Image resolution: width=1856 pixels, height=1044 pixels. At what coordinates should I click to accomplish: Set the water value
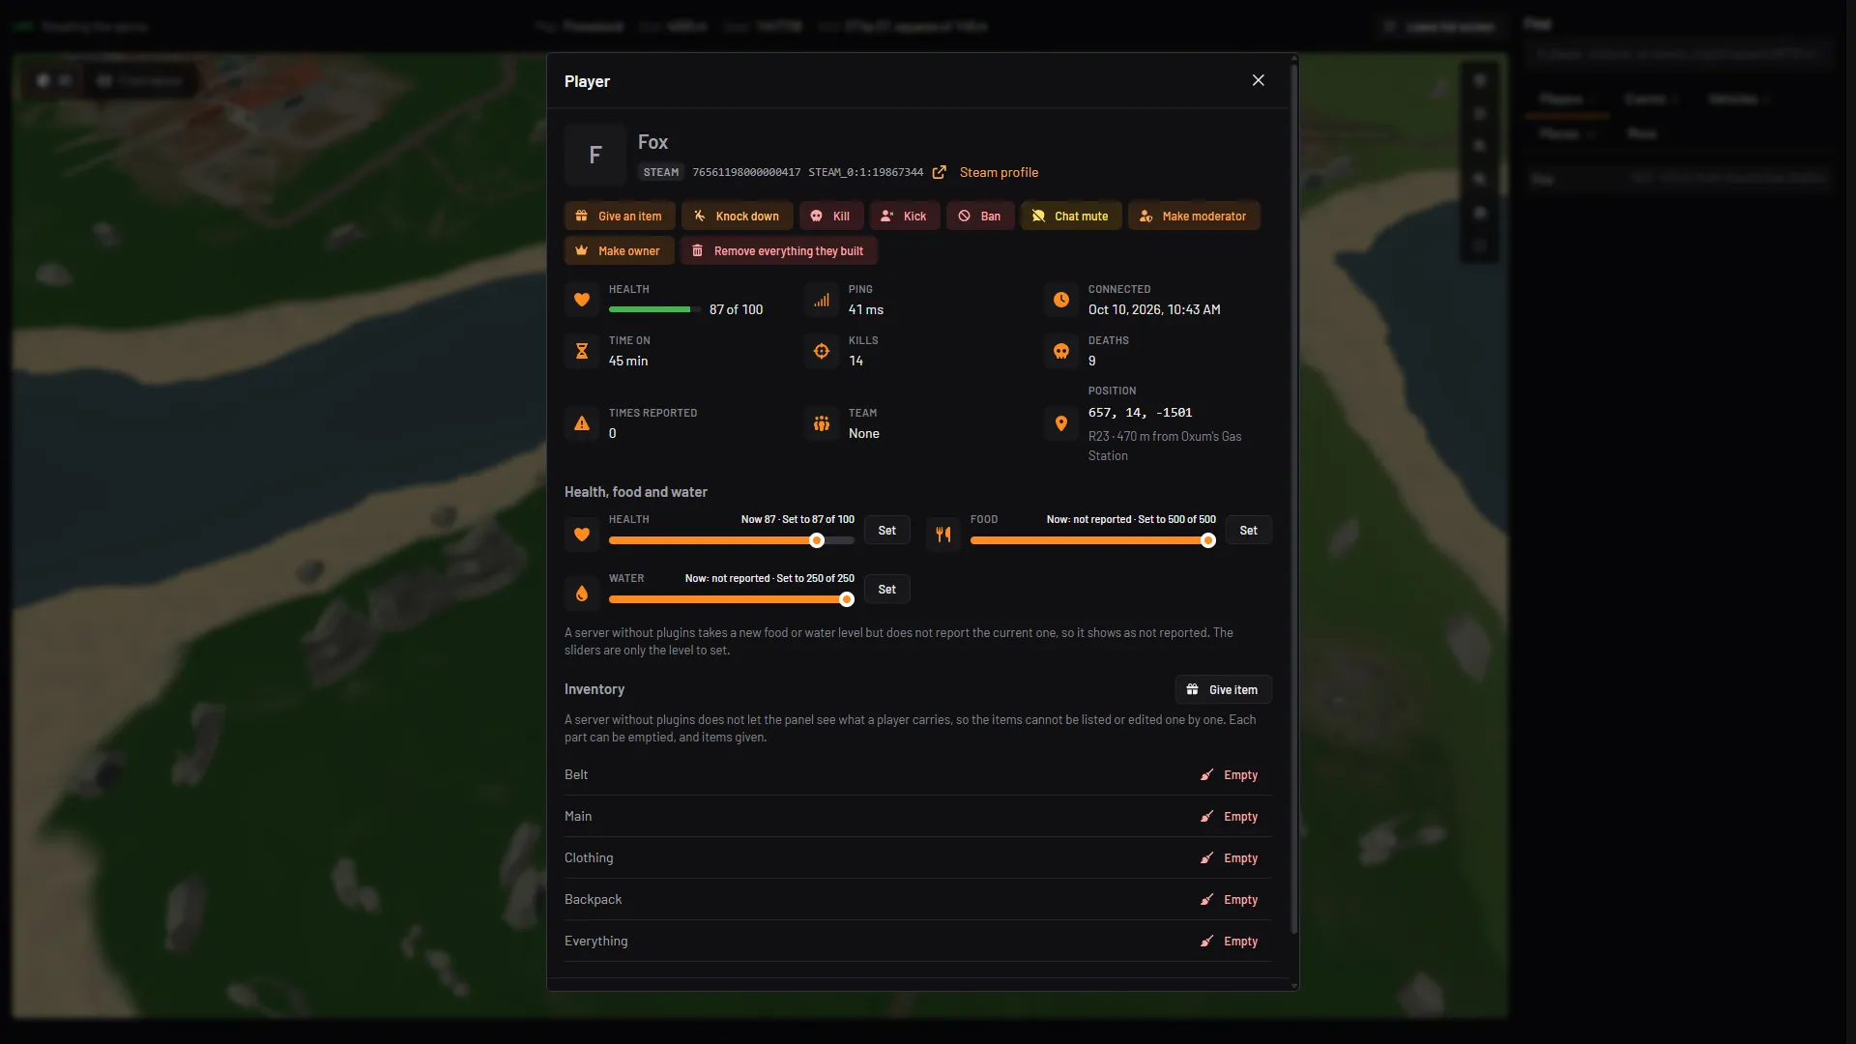(886, 590)
